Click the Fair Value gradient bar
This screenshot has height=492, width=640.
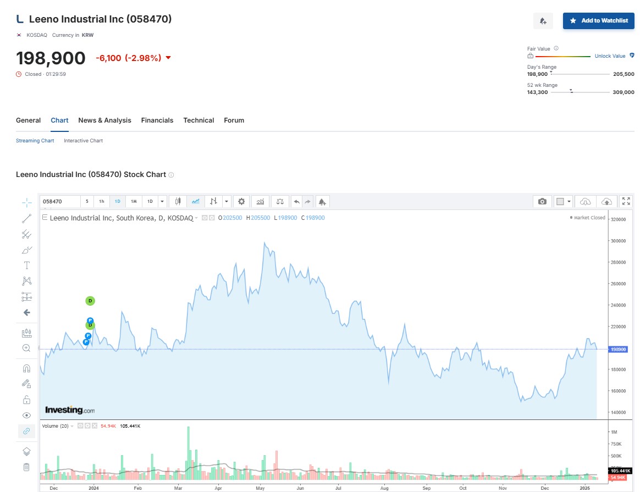click(563, 56)
